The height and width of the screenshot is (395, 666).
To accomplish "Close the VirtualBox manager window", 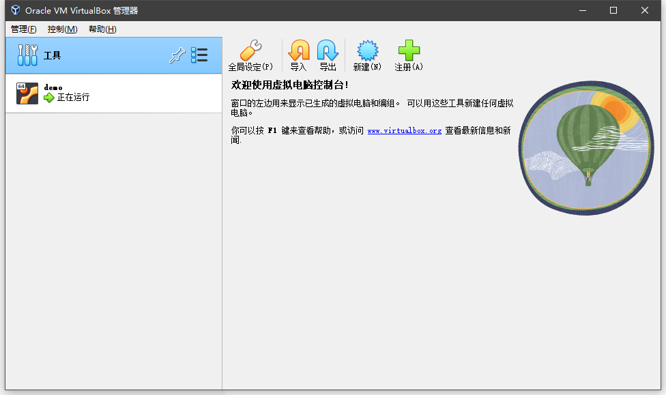I will 645,10.
